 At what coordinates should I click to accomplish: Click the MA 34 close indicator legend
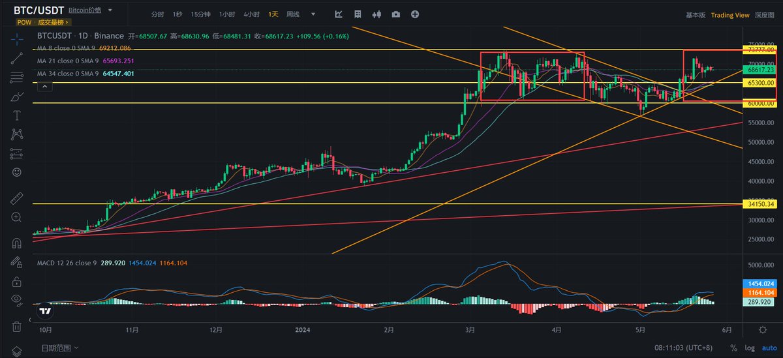85,74
